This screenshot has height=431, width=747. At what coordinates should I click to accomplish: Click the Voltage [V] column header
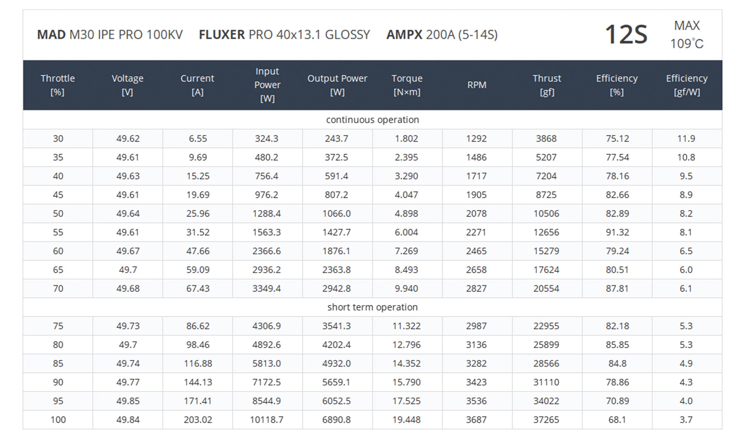pos(128,85)
